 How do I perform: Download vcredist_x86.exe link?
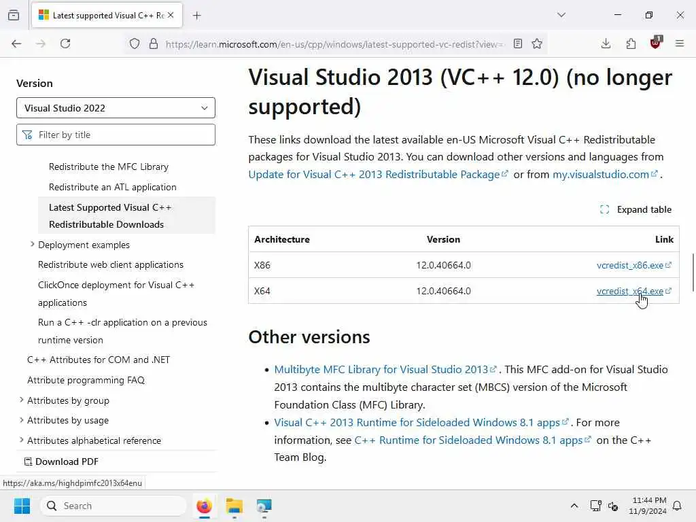click(634, 266)
